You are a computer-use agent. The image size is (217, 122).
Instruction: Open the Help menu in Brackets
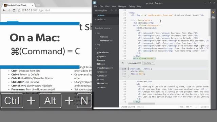pyautogui.click(x=139, y=6)
